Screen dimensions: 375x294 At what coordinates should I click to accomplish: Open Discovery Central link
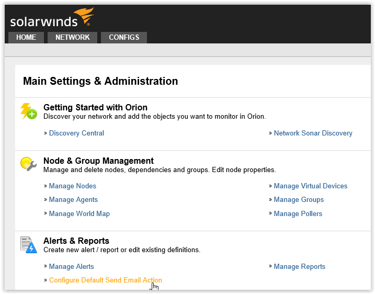click(x=76, y=133)
